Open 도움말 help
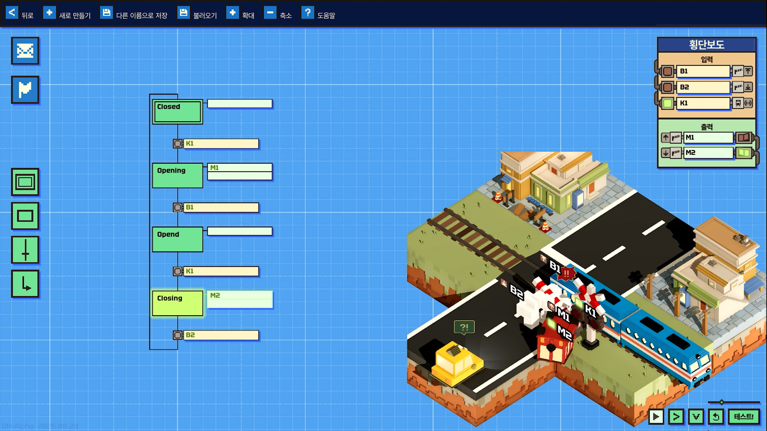This screenshot has width=767, height=431. click(x=318, y=14)
